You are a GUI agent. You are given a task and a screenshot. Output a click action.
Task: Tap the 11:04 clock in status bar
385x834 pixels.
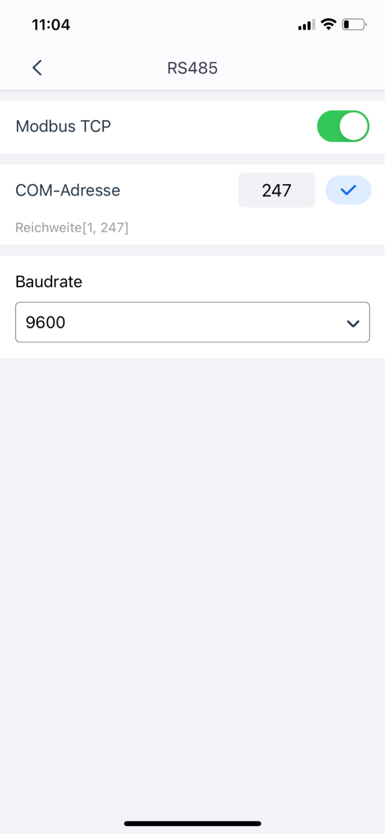coord(51,25)
